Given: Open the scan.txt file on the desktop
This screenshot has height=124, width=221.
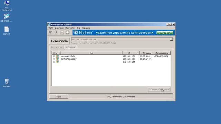Looking at the screenshot, I should (7, 31).
